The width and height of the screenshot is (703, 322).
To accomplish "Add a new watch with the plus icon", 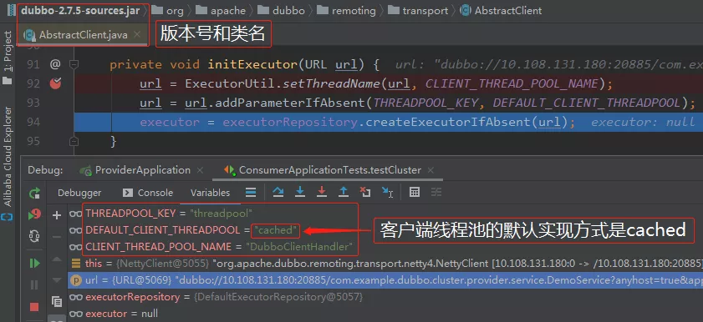I will [57, 215].
